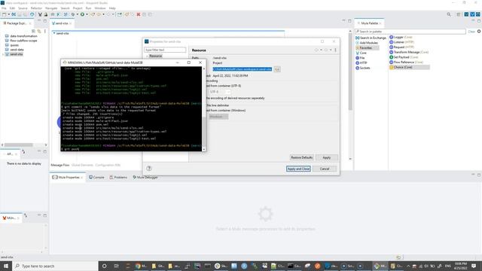The height and width of the screenshot is (271, 482).
Task: Select Core category in Mule Palette
Action: click(x=361, y=53)
